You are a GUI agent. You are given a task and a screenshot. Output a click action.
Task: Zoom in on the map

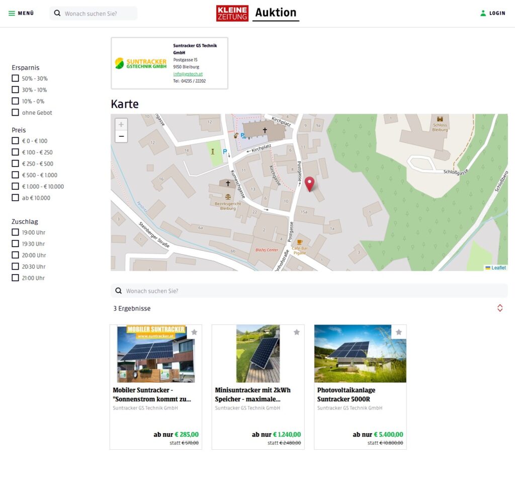coord(121,124)
